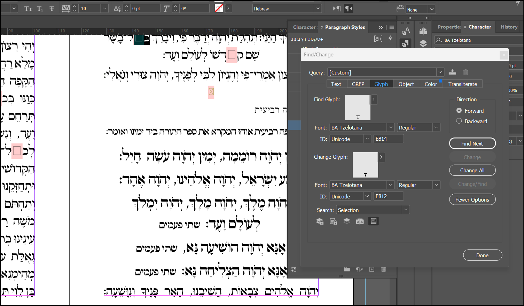Click the delete query trash icon
The width and height of the screenshot is (524, 306).
pos(466,72)
